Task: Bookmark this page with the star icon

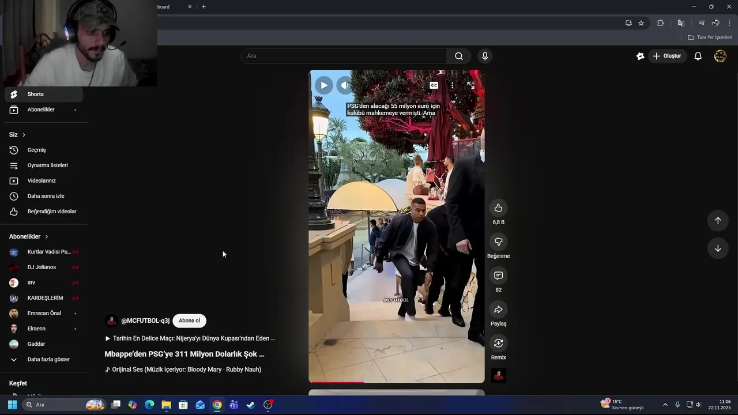Action: click(641, 23)
